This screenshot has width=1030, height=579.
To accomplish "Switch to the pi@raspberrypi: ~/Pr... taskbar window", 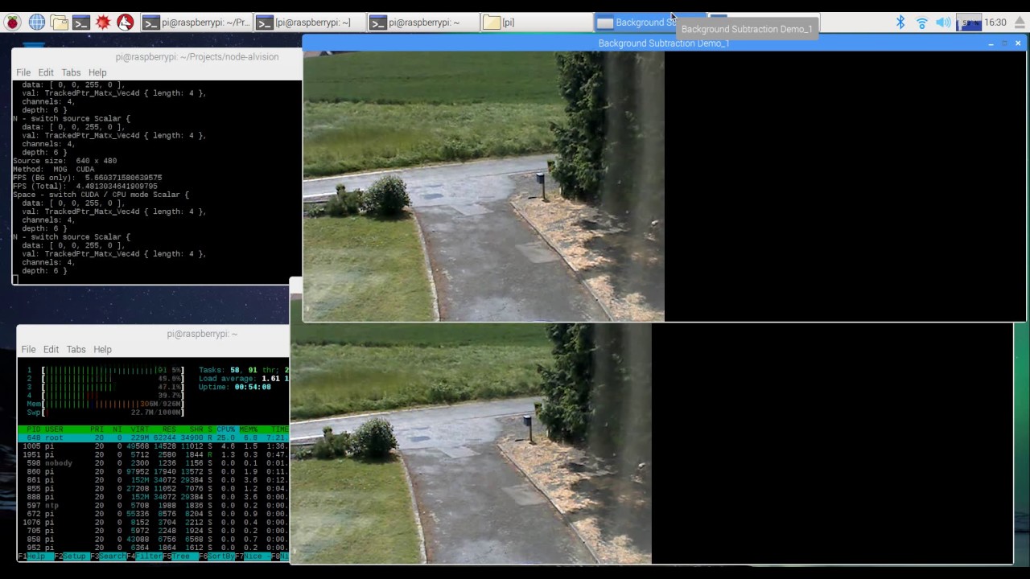I will pyautogui.click(x=196, y=23).
